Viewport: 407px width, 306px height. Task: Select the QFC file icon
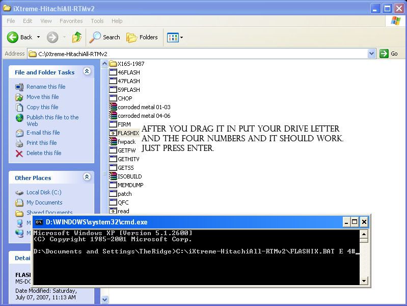click(113, 202)
